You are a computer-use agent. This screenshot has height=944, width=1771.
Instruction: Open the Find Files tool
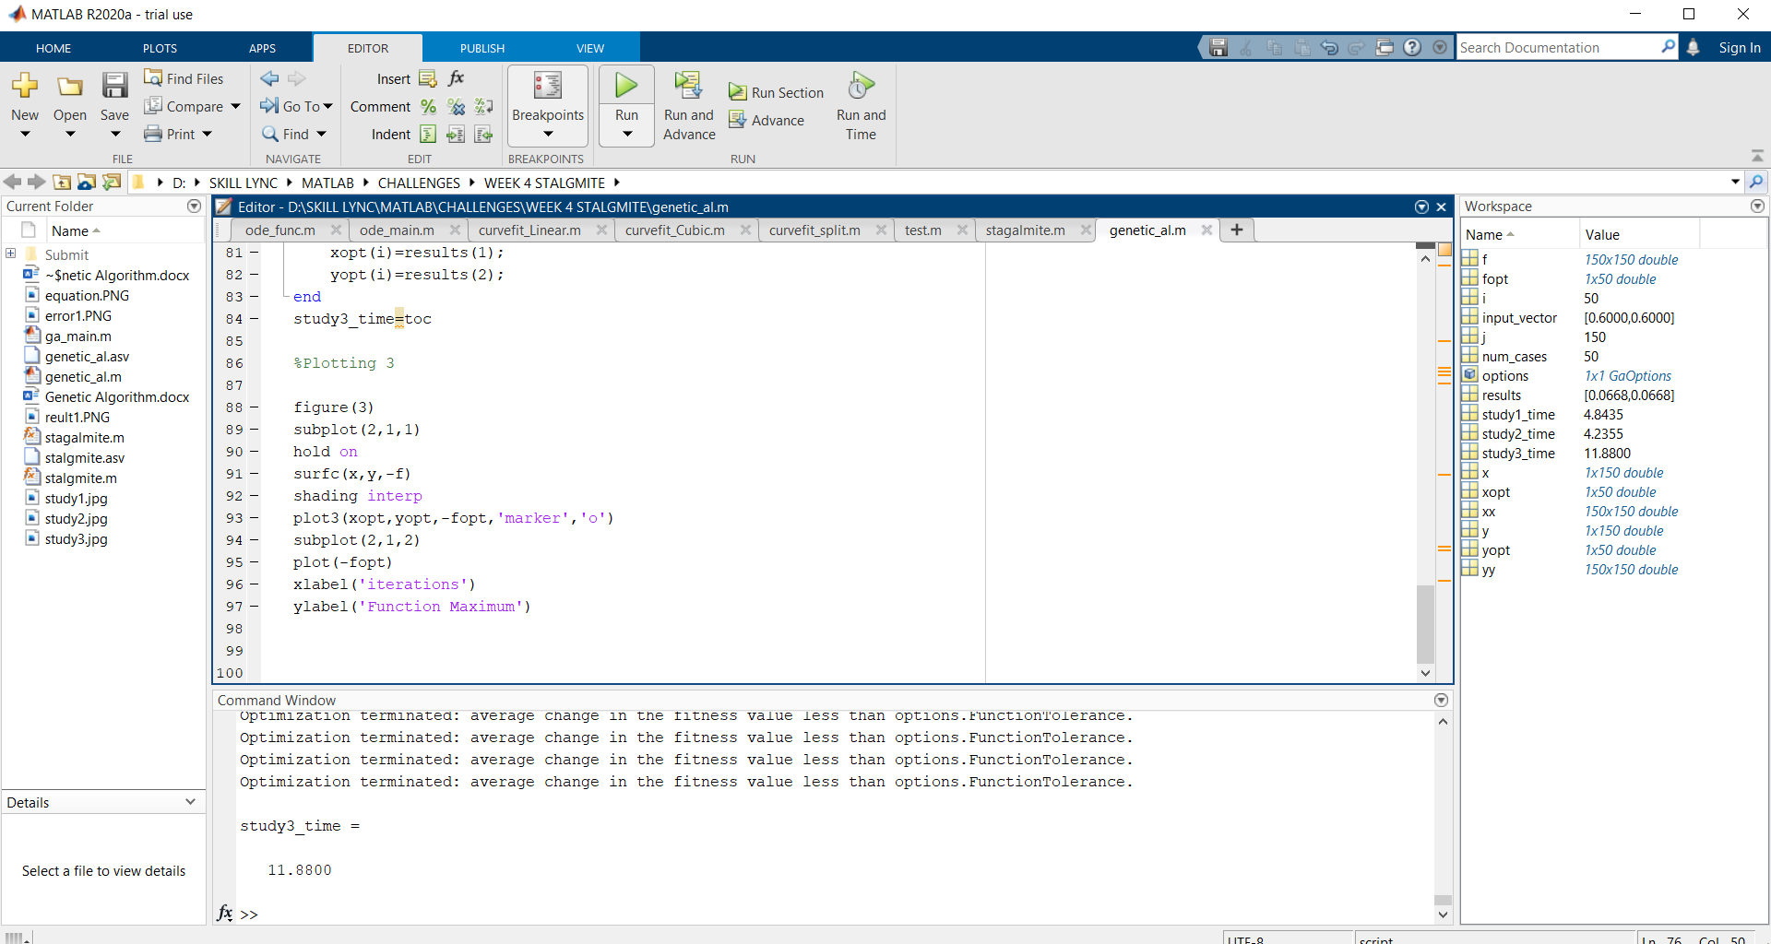182,78
